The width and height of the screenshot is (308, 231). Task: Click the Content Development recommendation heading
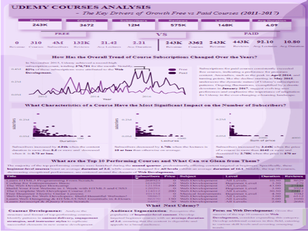35,211
